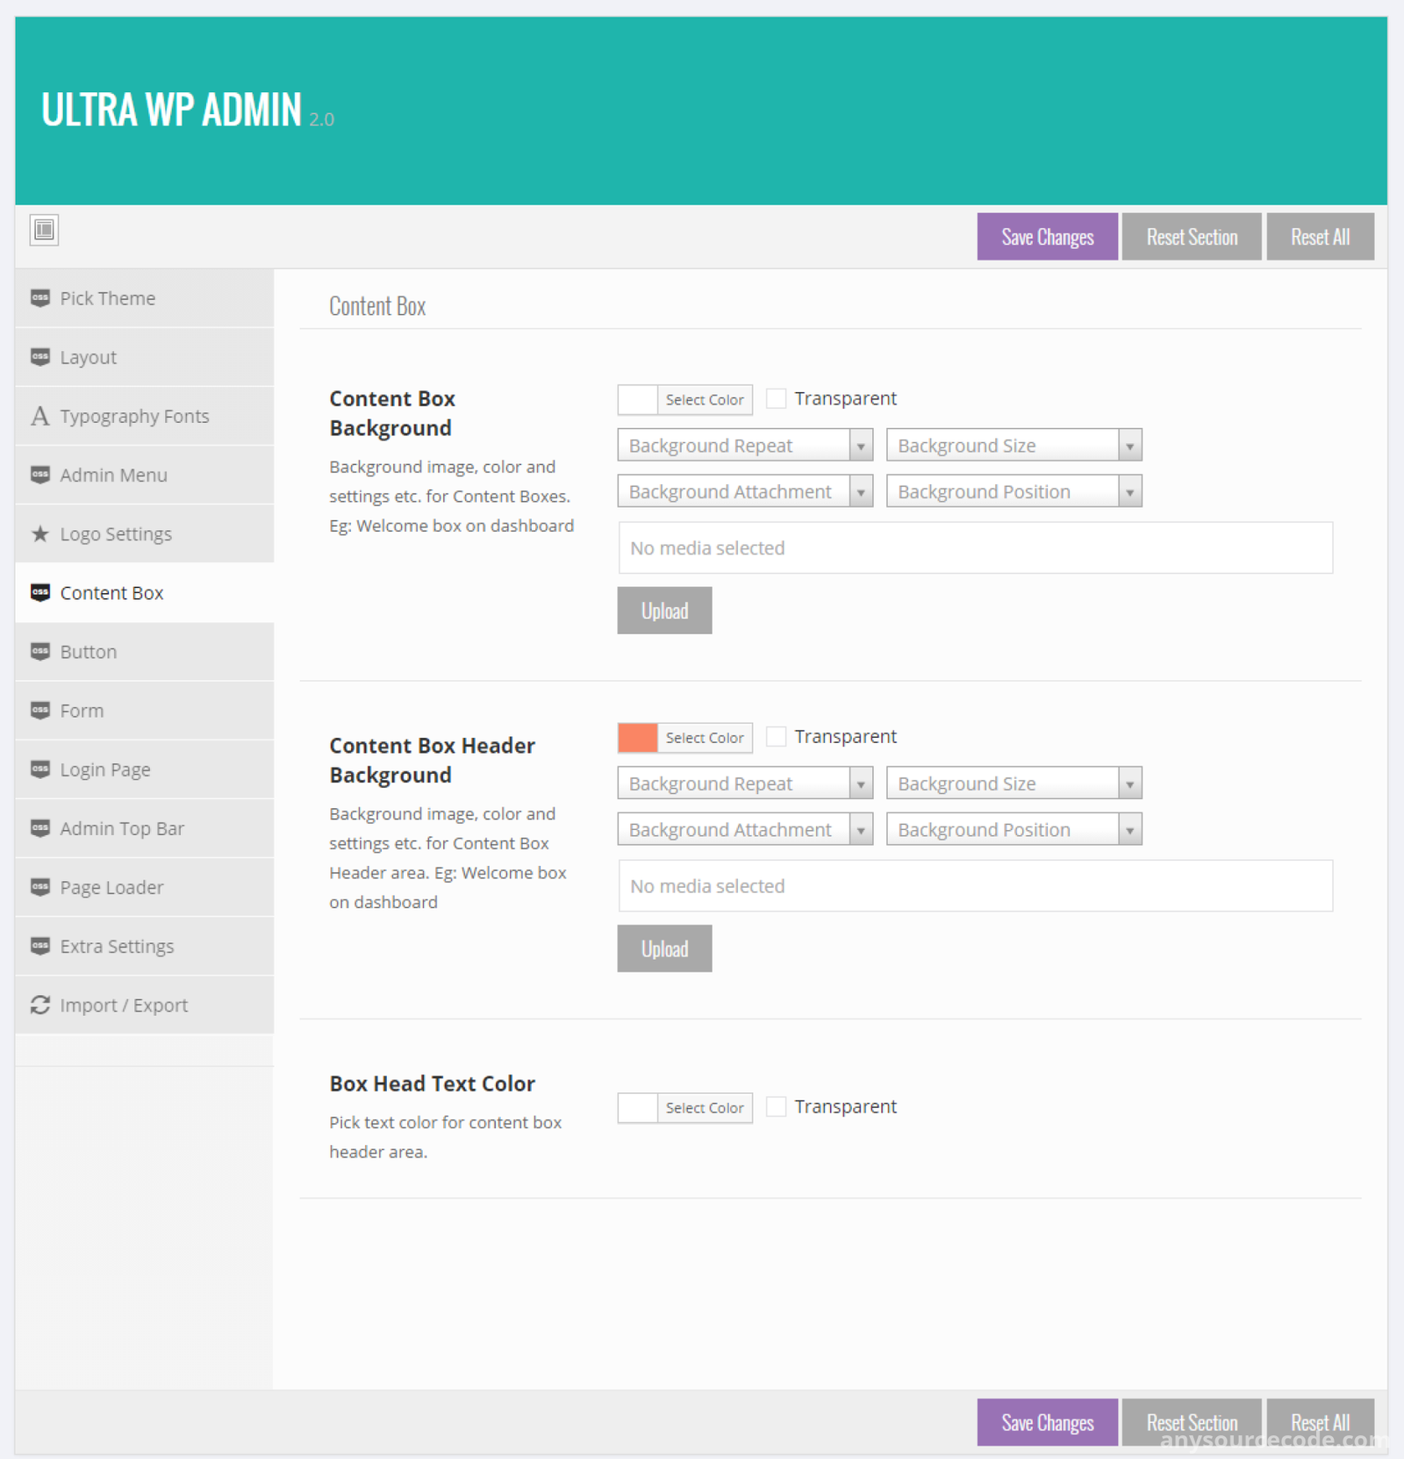Click the white swatch for Content Box Background

tap(638, 399)
